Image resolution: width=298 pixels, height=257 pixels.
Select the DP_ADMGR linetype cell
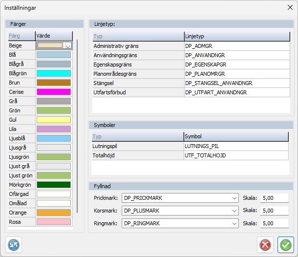(235, 46)
